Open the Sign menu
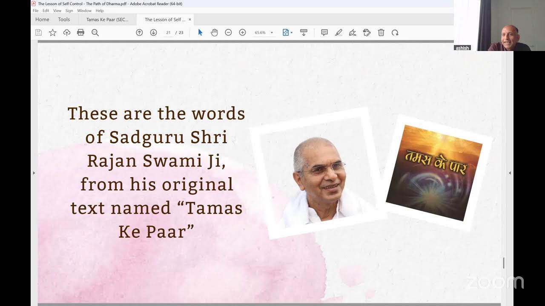 (69, 11)
